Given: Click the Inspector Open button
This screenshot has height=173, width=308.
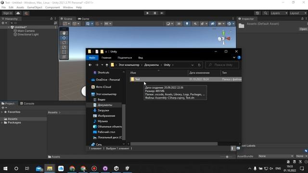Looking at the screenshot, I should (x=303, y=29).
